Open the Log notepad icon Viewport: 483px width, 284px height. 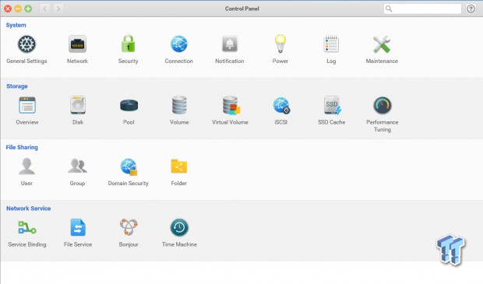(331, 44)
